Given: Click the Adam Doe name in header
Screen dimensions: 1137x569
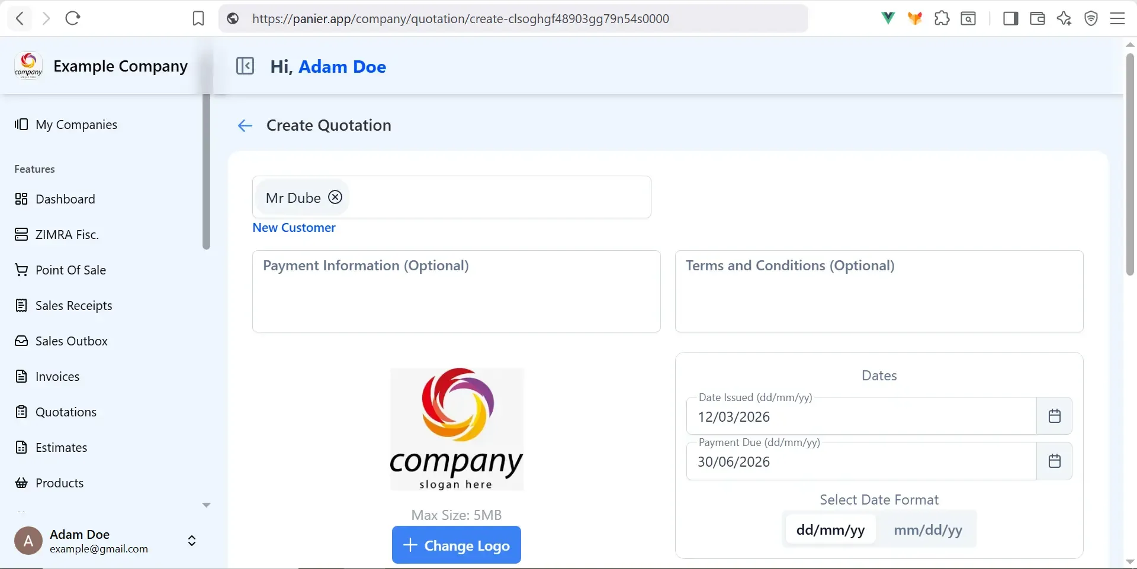Looking at the screenshot, I should [x=342, y=66].
